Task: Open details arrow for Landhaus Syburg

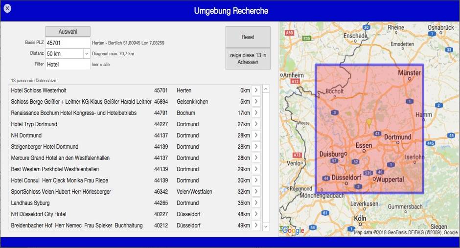Action: click(256, 203)
